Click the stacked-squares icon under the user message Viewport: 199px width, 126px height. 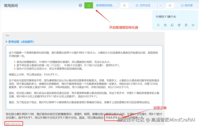179,25
